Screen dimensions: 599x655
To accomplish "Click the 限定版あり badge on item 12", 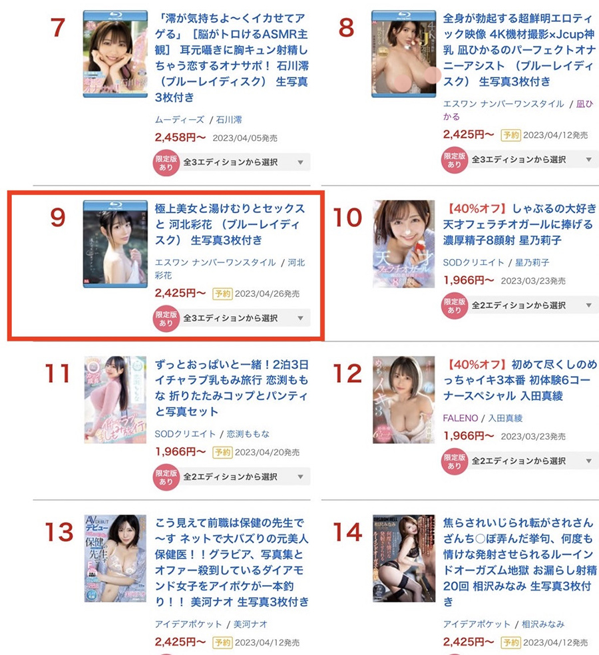I will point(454,461).
